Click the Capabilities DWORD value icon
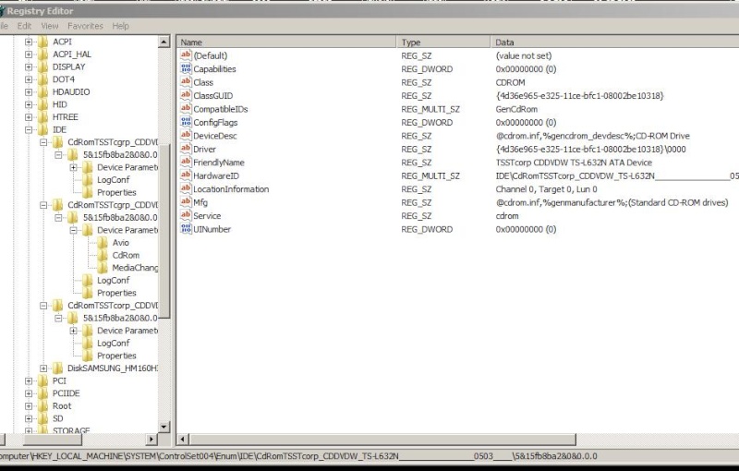Screen dimensions: 739x471 pos(186,68)
